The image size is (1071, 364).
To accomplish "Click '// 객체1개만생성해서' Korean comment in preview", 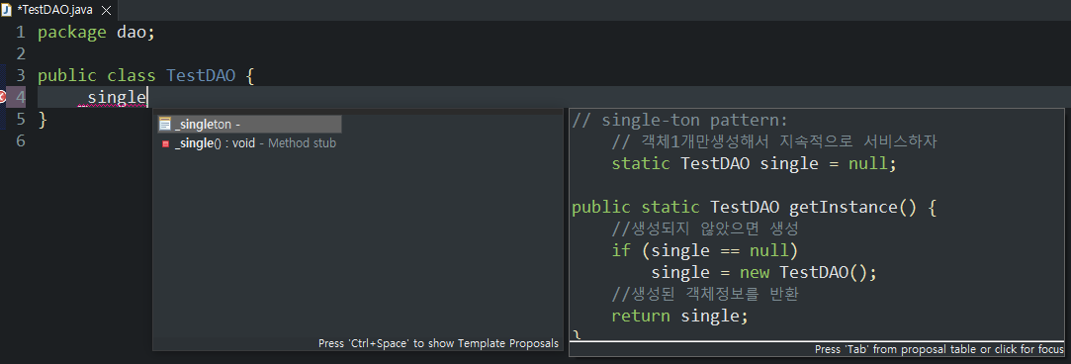I will [774, 142].
